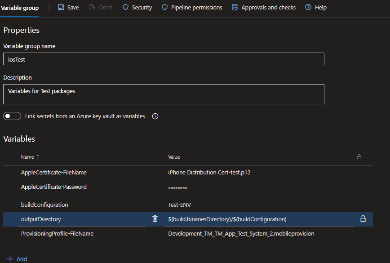Delete the outputDirectory variable with the trash icon
The image size is (390, 263).
155,218
